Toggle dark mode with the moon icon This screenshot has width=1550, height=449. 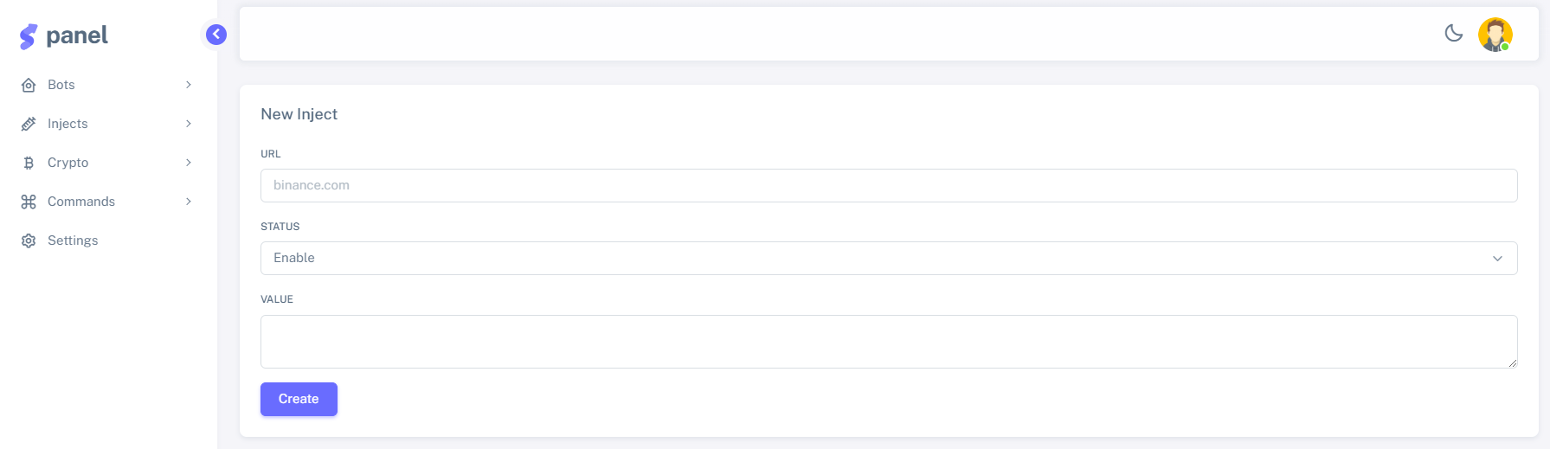tap(1454, 34)
